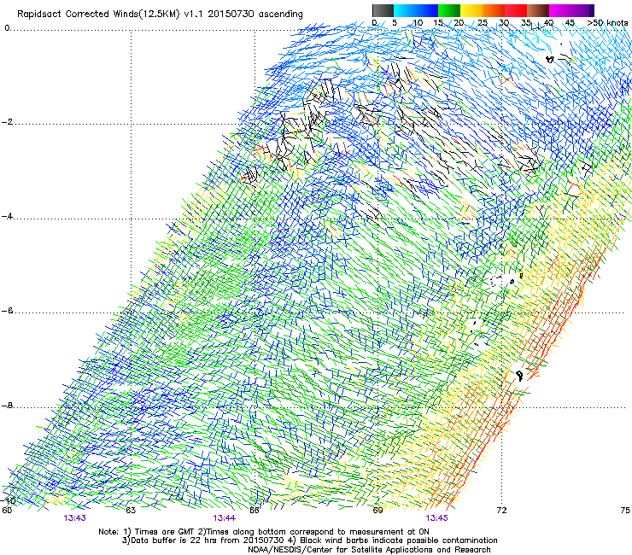Select the gray 0–5 knots legend segment
Image resolution: width=632 pixels, height=555 pixels.
tap(383, 10)
